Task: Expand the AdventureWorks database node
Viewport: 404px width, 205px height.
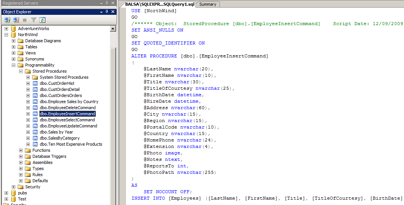Action: (6, 29)
